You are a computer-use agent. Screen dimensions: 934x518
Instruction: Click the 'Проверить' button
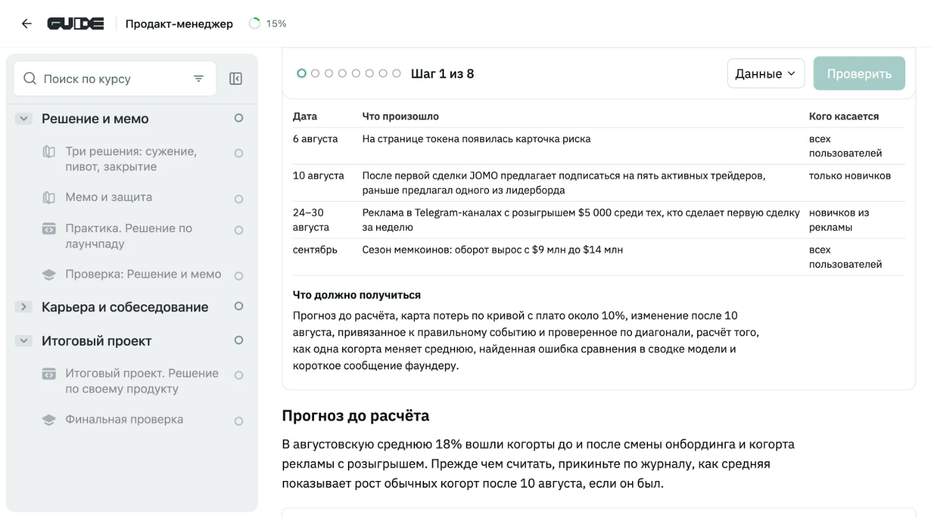click(x=859, y=73)
